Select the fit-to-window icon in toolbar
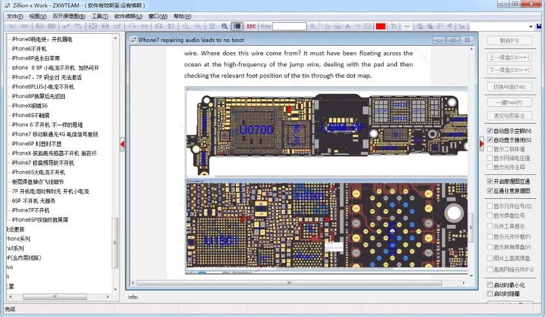Image resolution: width=545 pixels, height=317 pixels. tap(93, 26)
